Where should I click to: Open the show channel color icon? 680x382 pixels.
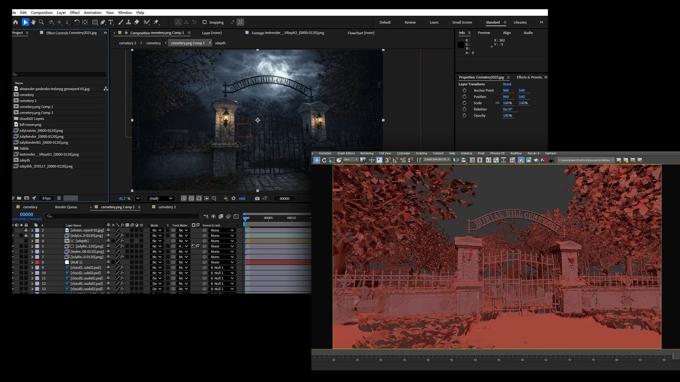[226, 198]
